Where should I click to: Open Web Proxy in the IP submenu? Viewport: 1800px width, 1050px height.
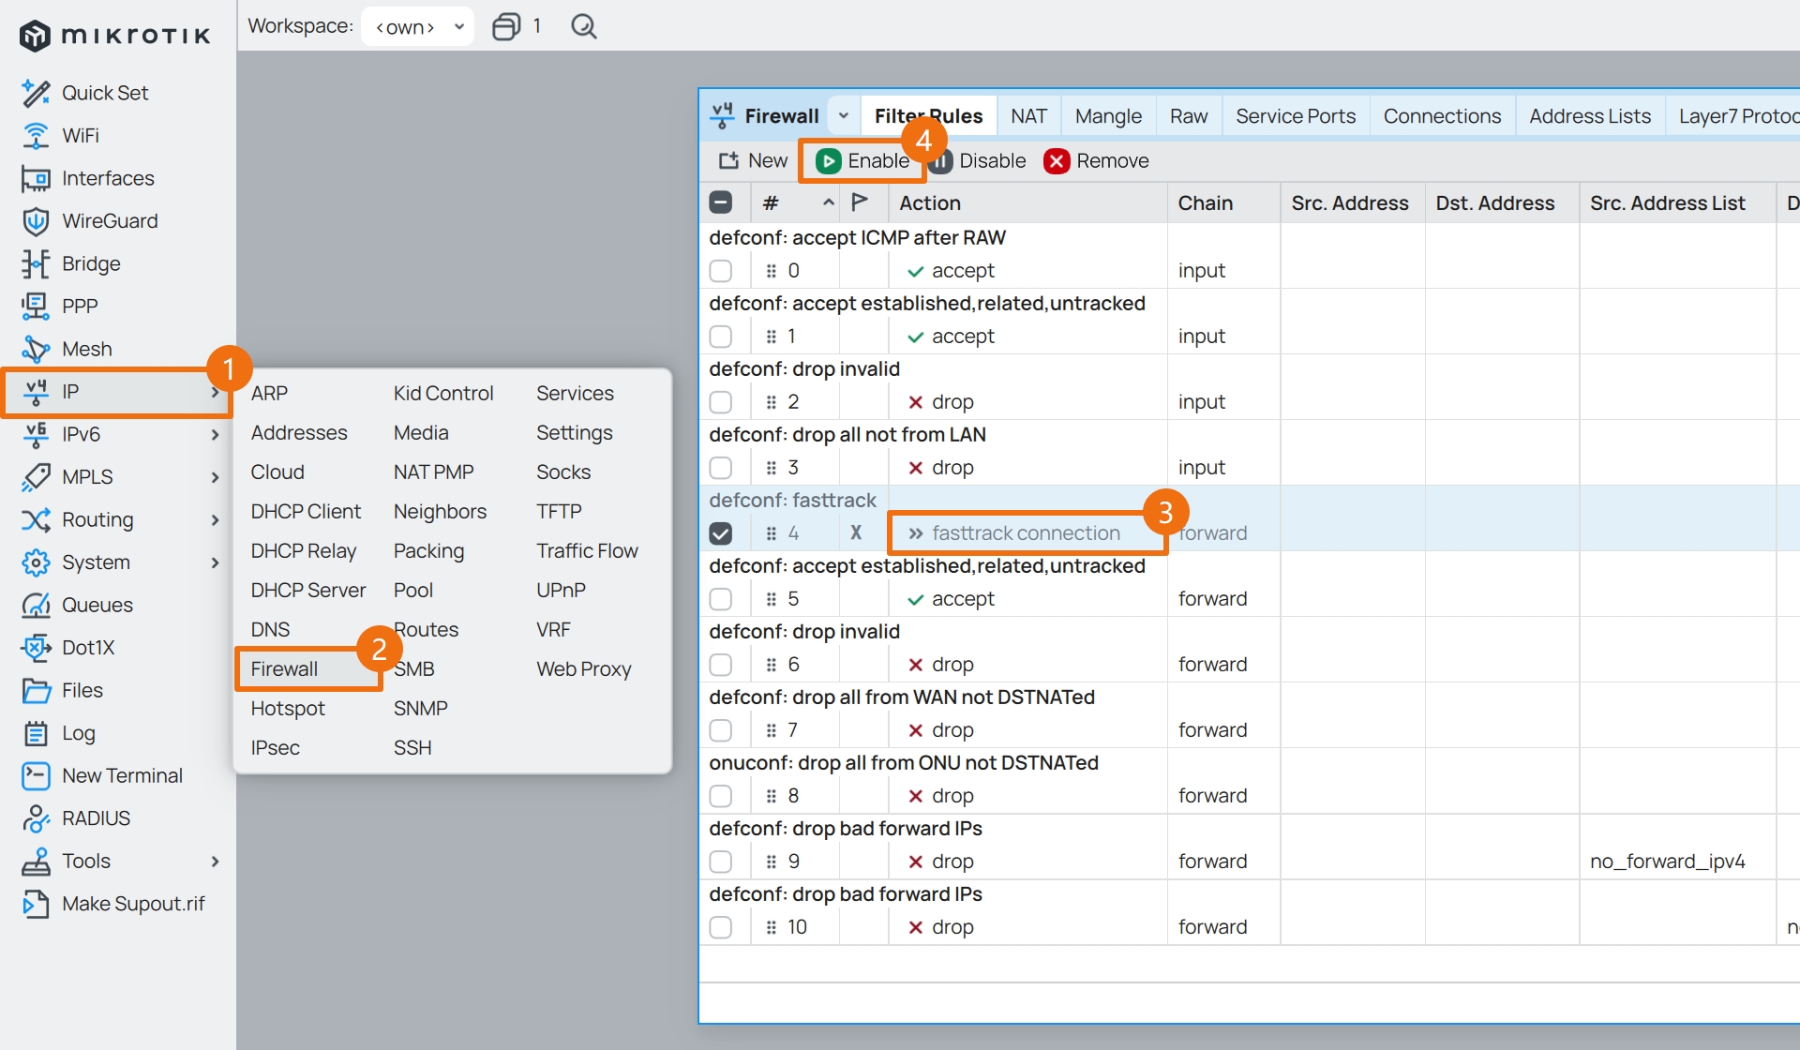coord(584,669)
